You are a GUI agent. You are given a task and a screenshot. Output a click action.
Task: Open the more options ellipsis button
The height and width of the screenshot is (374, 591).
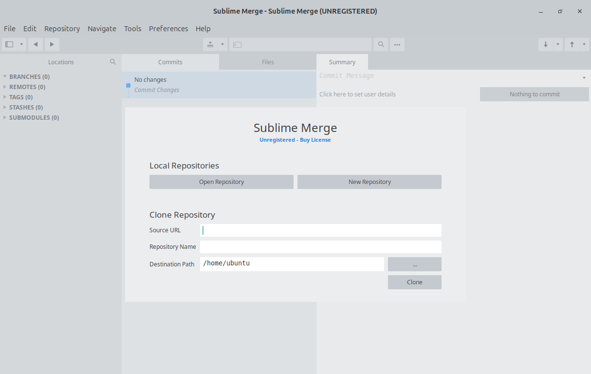[x=397, y=44]
